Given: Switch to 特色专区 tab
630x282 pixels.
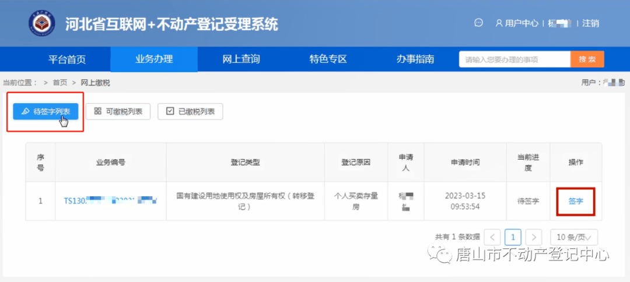Looking at the screenshot, I should coord(328,59).
